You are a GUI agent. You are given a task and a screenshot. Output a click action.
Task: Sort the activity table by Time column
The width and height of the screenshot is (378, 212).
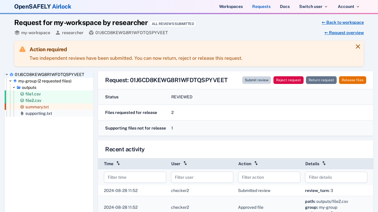118,163
